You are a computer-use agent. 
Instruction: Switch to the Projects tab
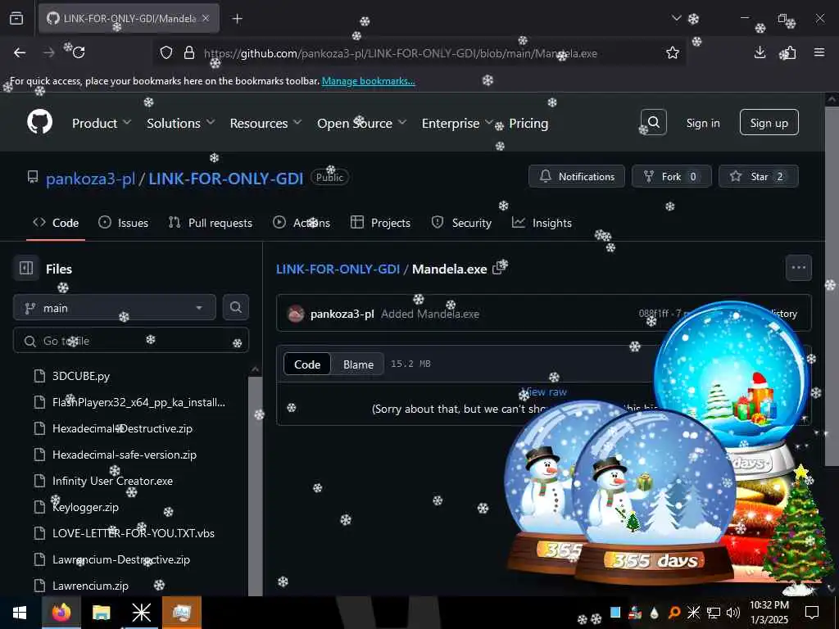(x=380, y=223)
